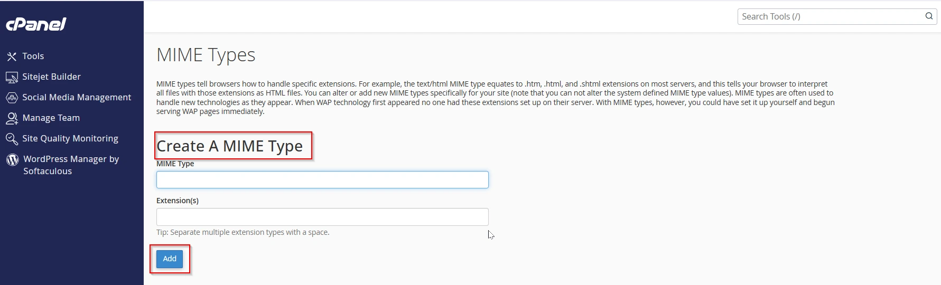941x285 pixels.
Task: Click the cPanel logo
Action: pos(36,24)
